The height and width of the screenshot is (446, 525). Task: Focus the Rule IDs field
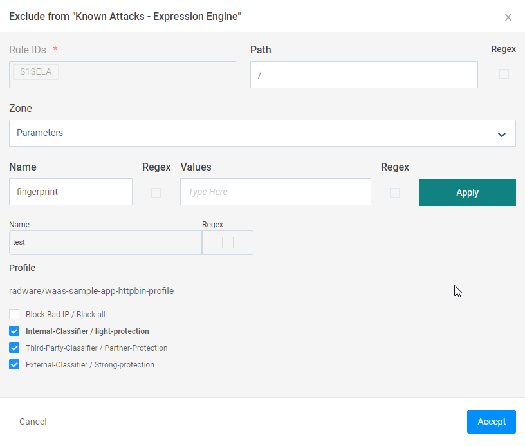click(x=148, y=75)
